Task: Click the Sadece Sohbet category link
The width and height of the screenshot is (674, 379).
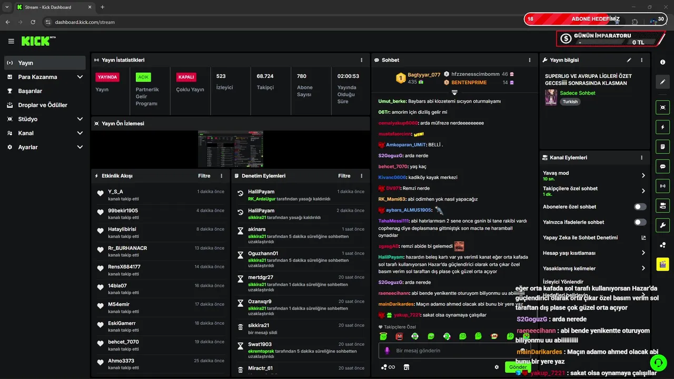Action: tap(577, 93)
